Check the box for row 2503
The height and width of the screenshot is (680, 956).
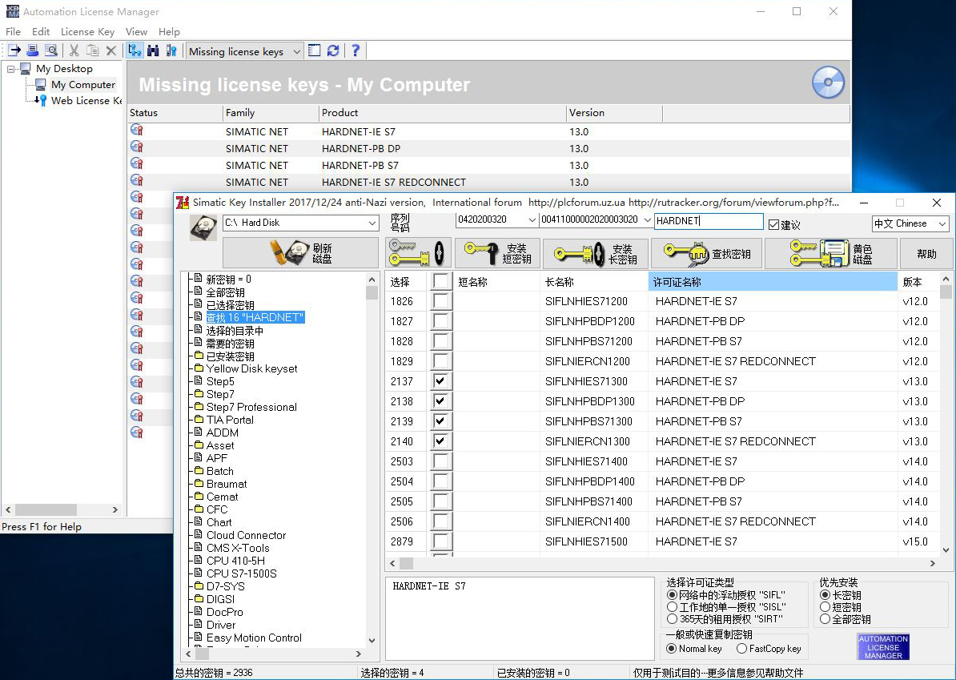click(x=441, y=461)
